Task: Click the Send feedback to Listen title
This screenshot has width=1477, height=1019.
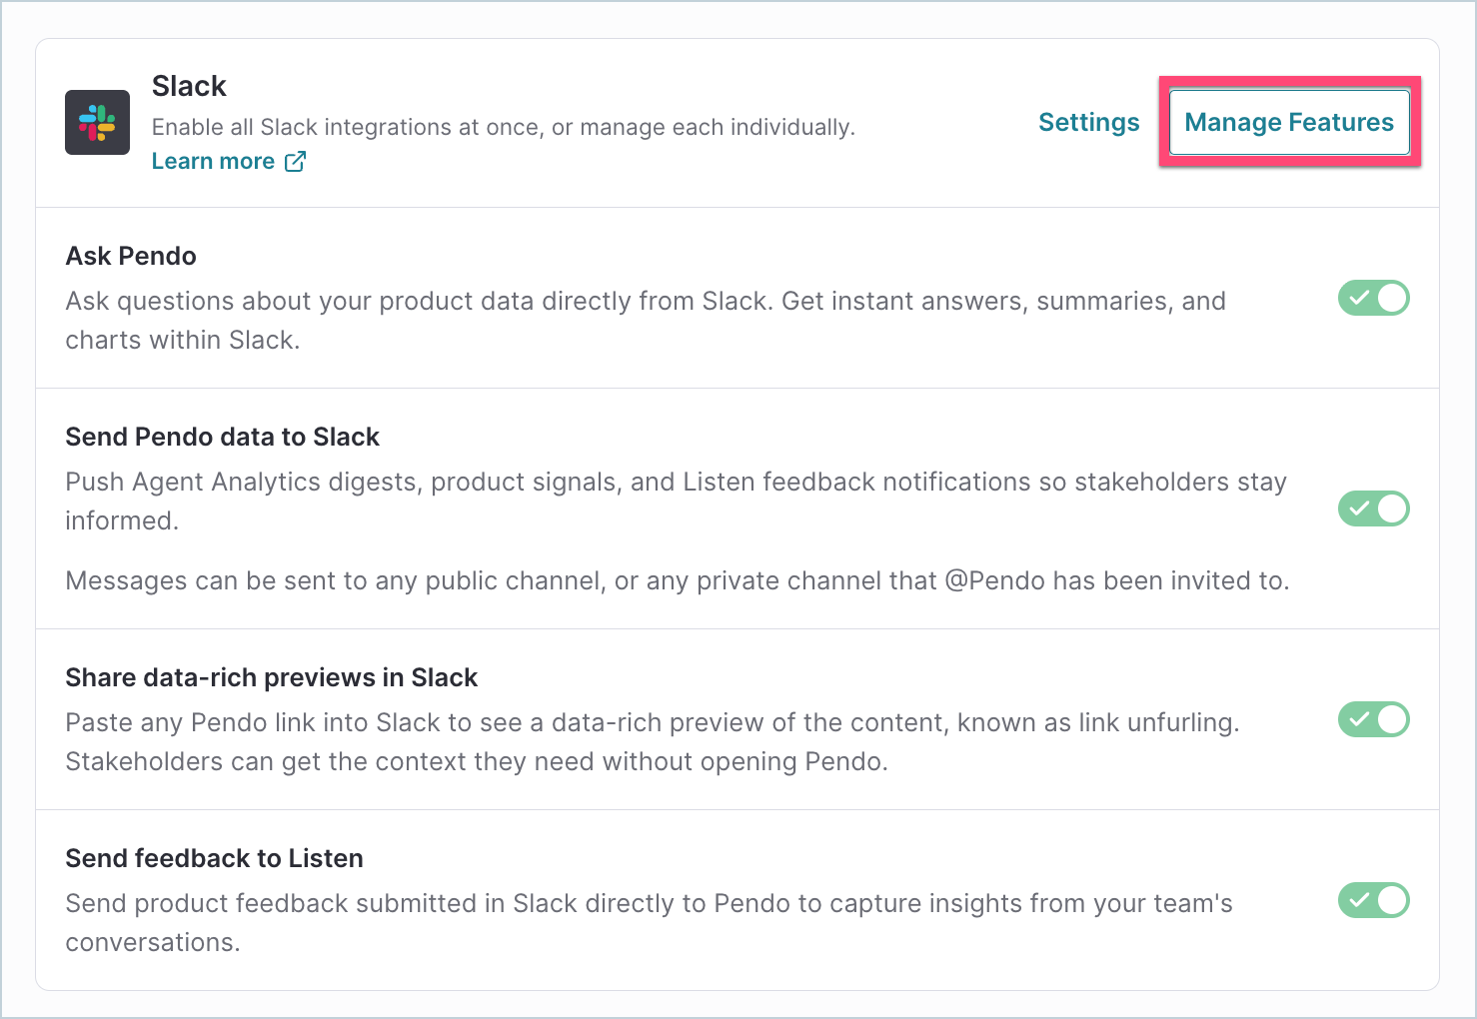Action: pyautogui.click(x=215, y=858)
